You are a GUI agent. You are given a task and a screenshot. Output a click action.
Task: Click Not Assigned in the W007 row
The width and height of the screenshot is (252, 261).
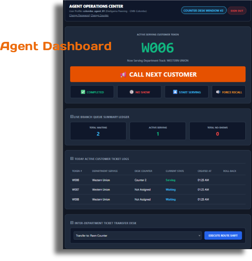(143, 190)
